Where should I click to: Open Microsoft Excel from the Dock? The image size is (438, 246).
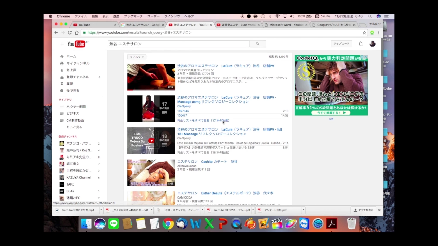click(x=209, y=223)
